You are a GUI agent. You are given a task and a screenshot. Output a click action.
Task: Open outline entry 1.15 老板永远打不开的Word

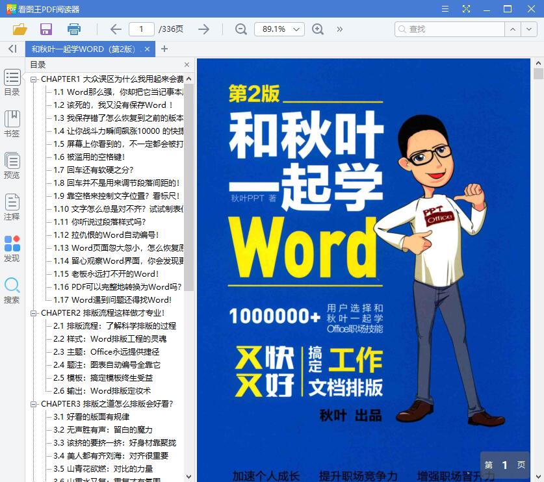click(x=106, y=274)
